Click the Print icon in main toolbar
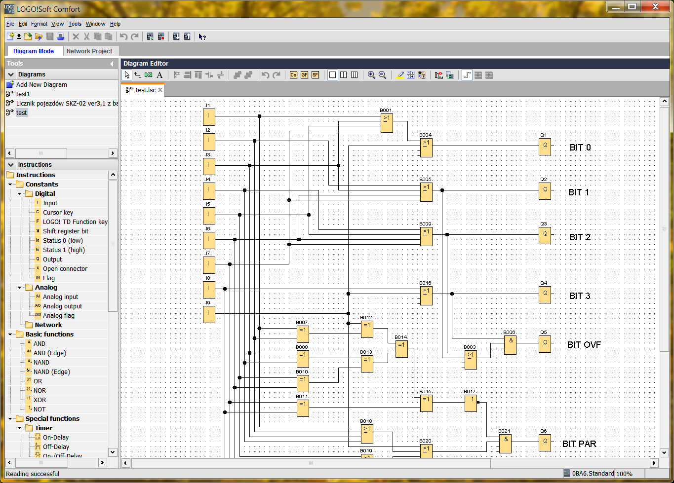 (x=60, y=37)
